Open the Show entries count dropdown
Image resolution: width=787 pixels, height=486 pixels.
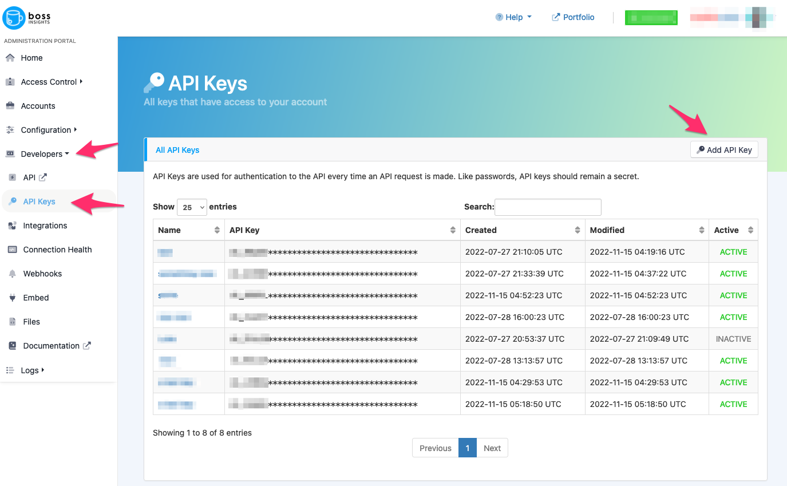tap(192, 207)
